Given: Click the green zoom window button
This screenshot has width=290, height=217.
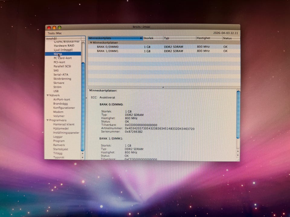Looking at the screenshot, I should (60, 27).
